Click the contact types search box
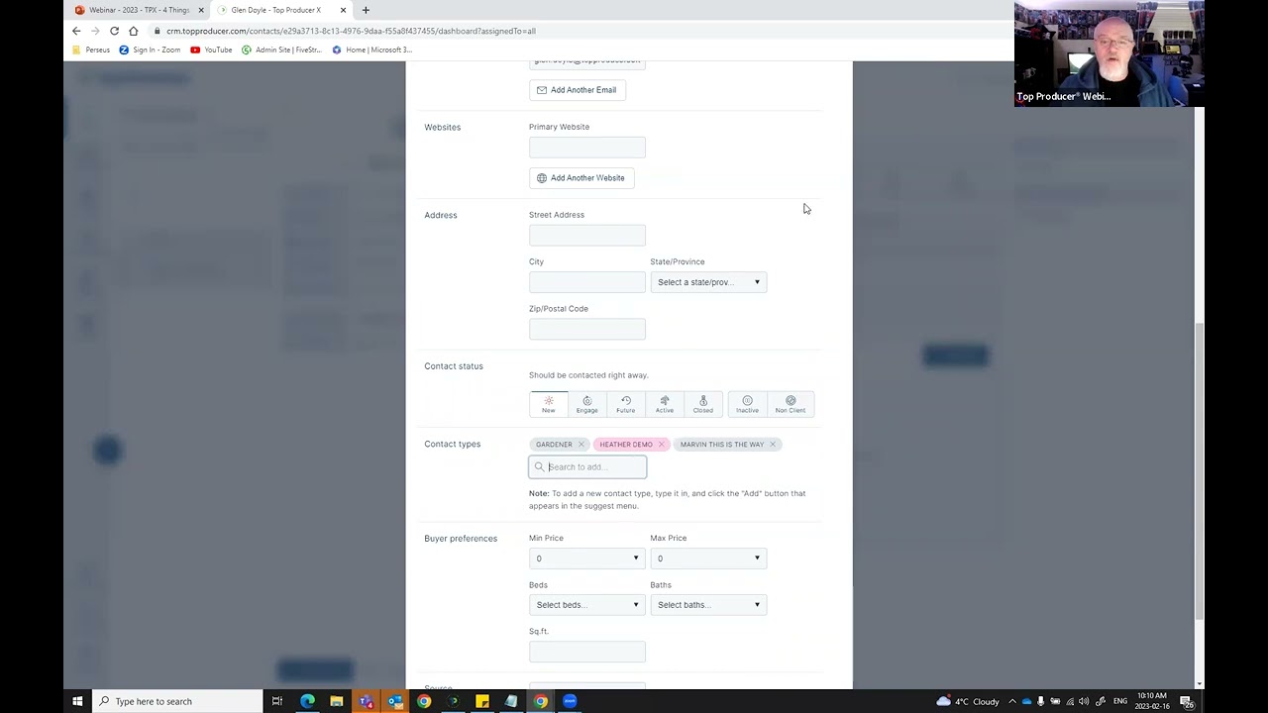The width and height of the screenshot is (1268, 713). tap(587, 467)
